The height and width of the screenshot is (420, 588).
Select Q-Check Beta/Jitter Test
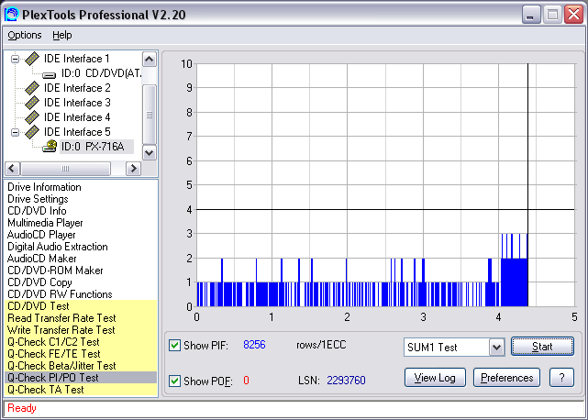(81, 366)
